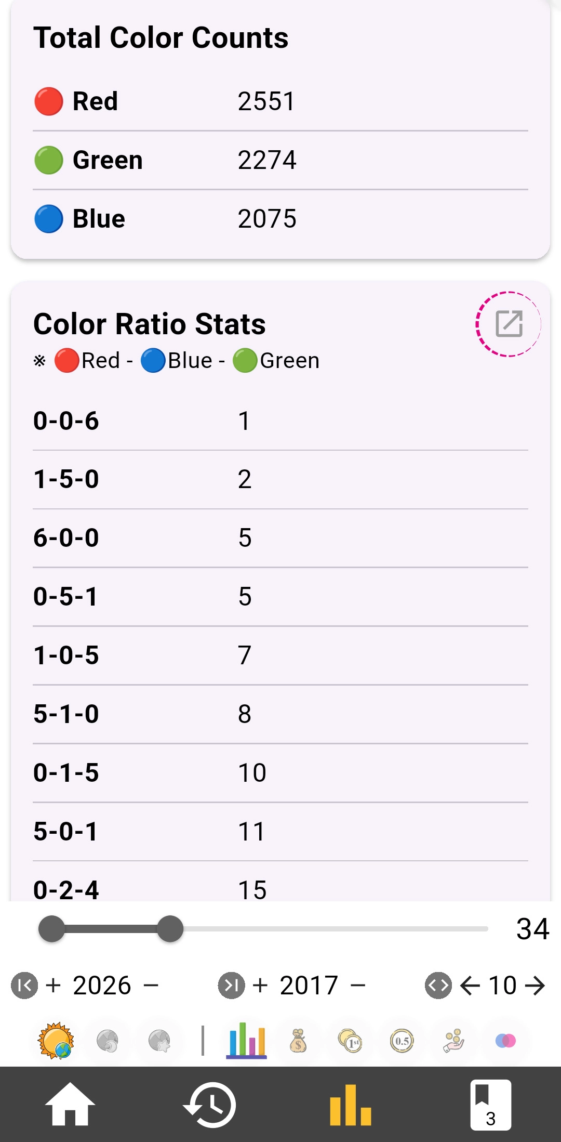Click the right handle of range slider
This screenshot has height=1142, width=561.
point(170,929)
